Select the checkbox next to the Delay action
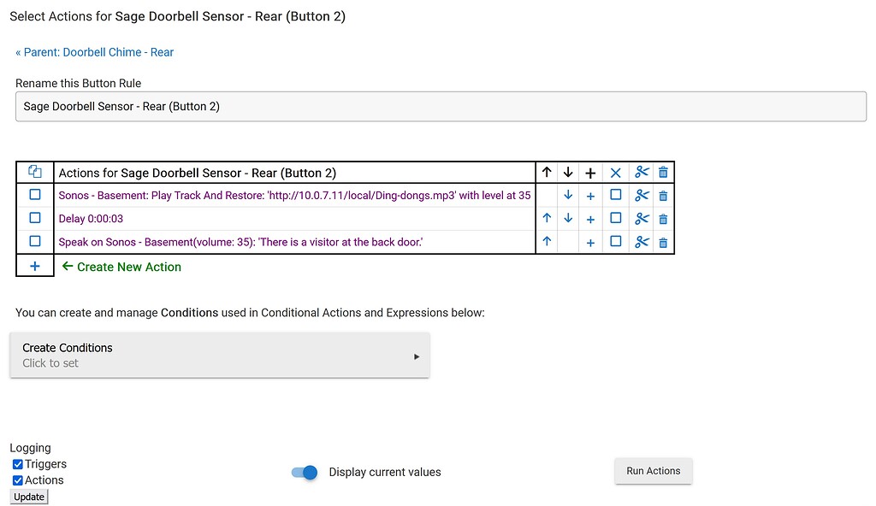Image resolution: width=876 pixels, height=506 pixels. [34, 218]
